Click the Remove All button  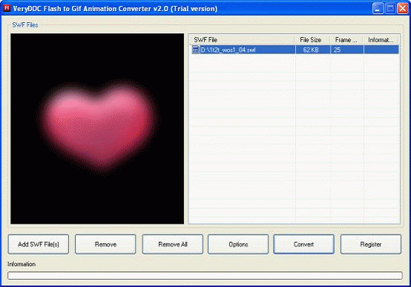click(172, 244)
